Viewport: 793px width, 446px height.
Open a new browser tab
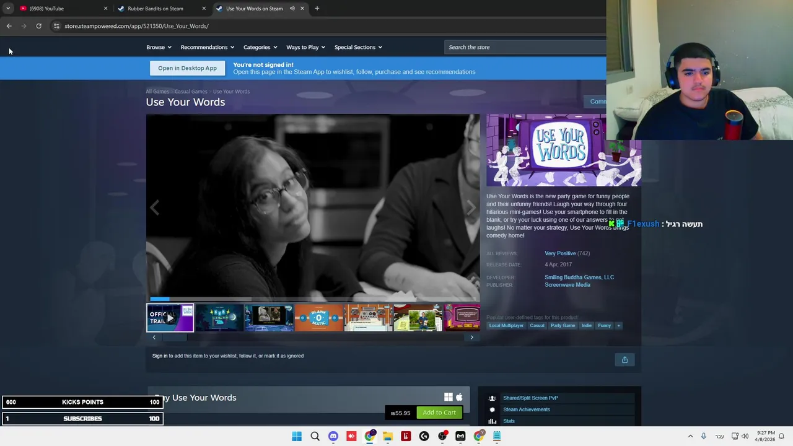click(317, 9)
